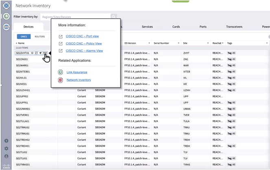Click the VITEB site chip
Image resolution: width=270 pixels, height=170 pixels.
pos(187,71)
